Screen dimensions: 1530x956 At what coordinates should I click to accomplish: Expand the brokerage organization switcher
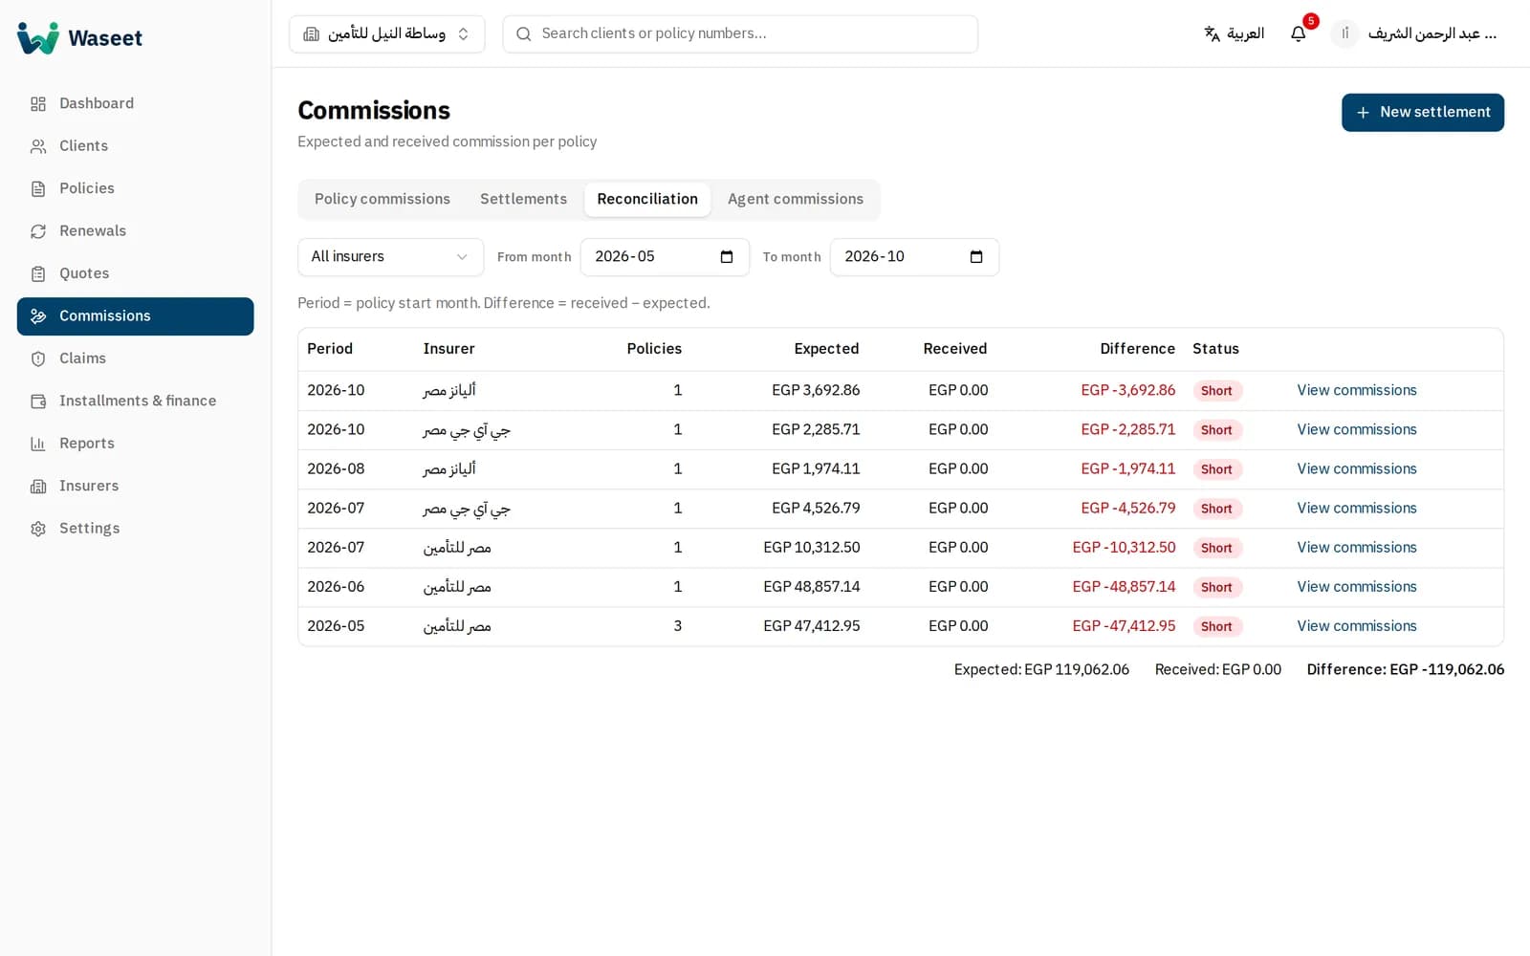[387, 33]
